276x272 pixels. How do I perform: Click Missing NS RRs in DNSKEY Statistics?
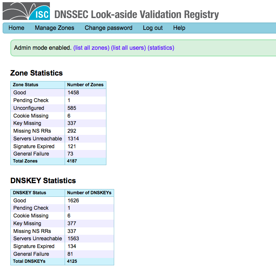pos(32,231)
